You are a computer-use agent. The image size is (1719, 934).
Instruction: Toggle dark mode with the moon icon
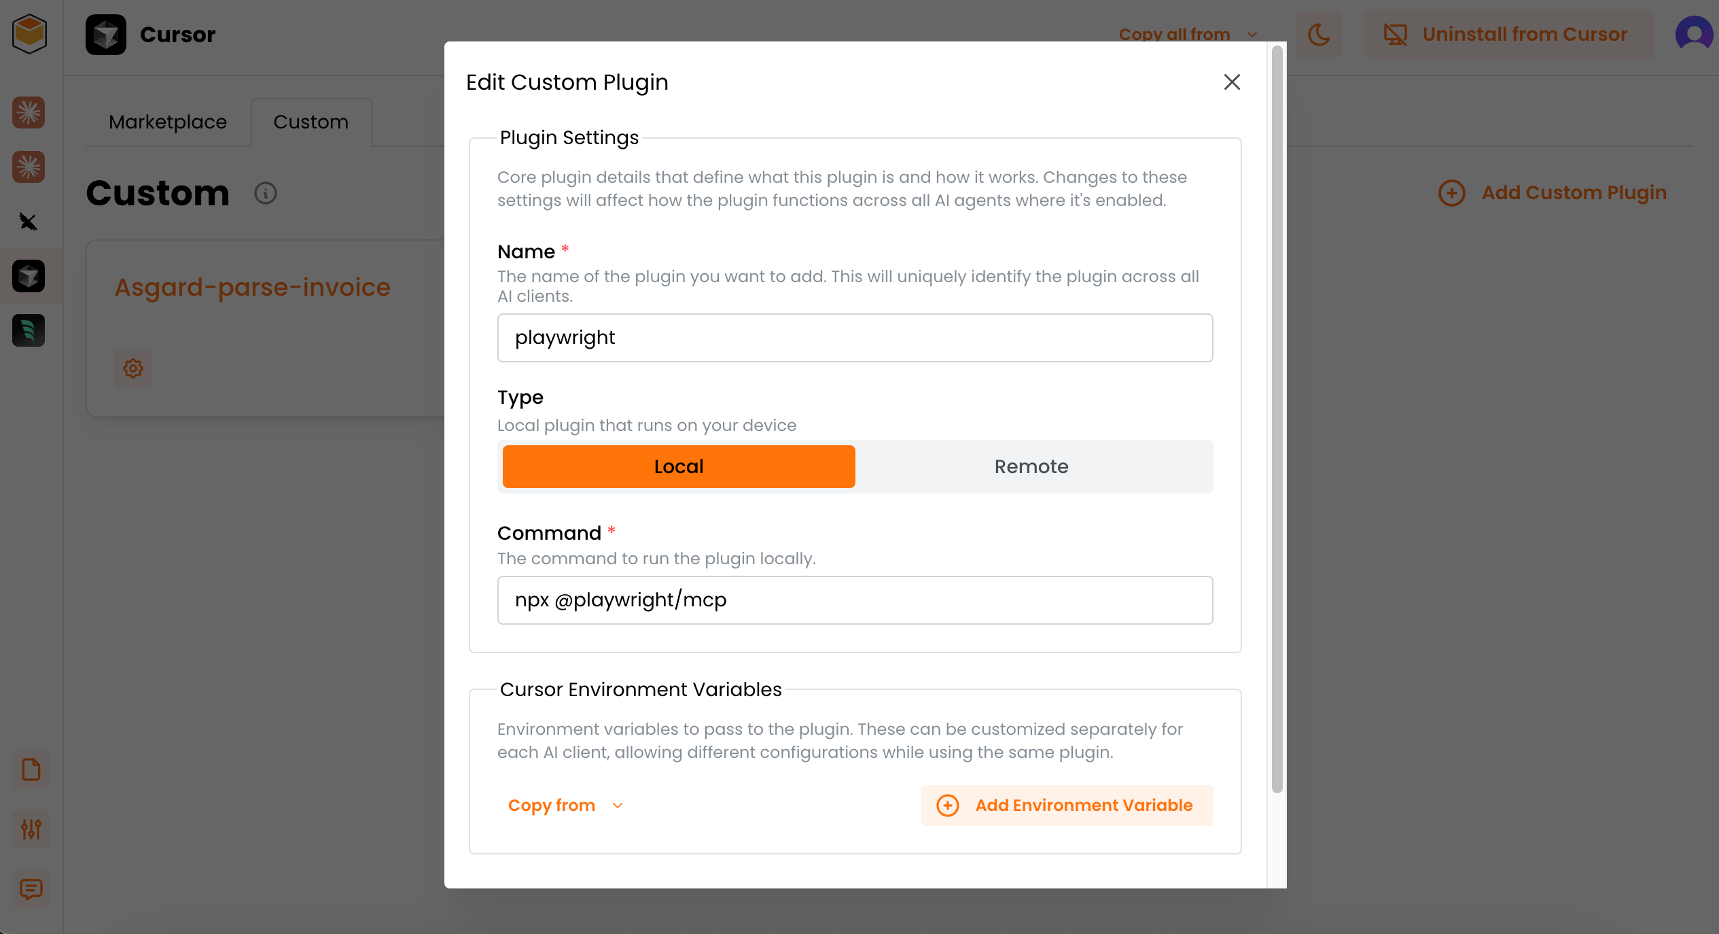click(1319, 35)
